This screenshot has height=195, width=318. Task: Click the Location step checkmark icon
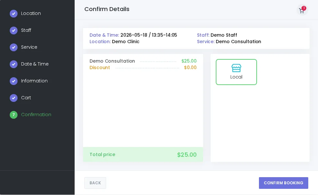coord(14,14)
